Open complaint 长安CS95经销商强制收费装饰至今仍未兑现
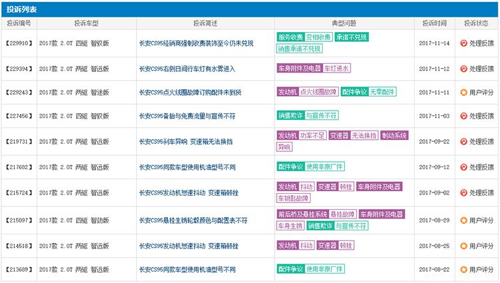500x283 pixels. pyautogui.click(x=196, y=43)
